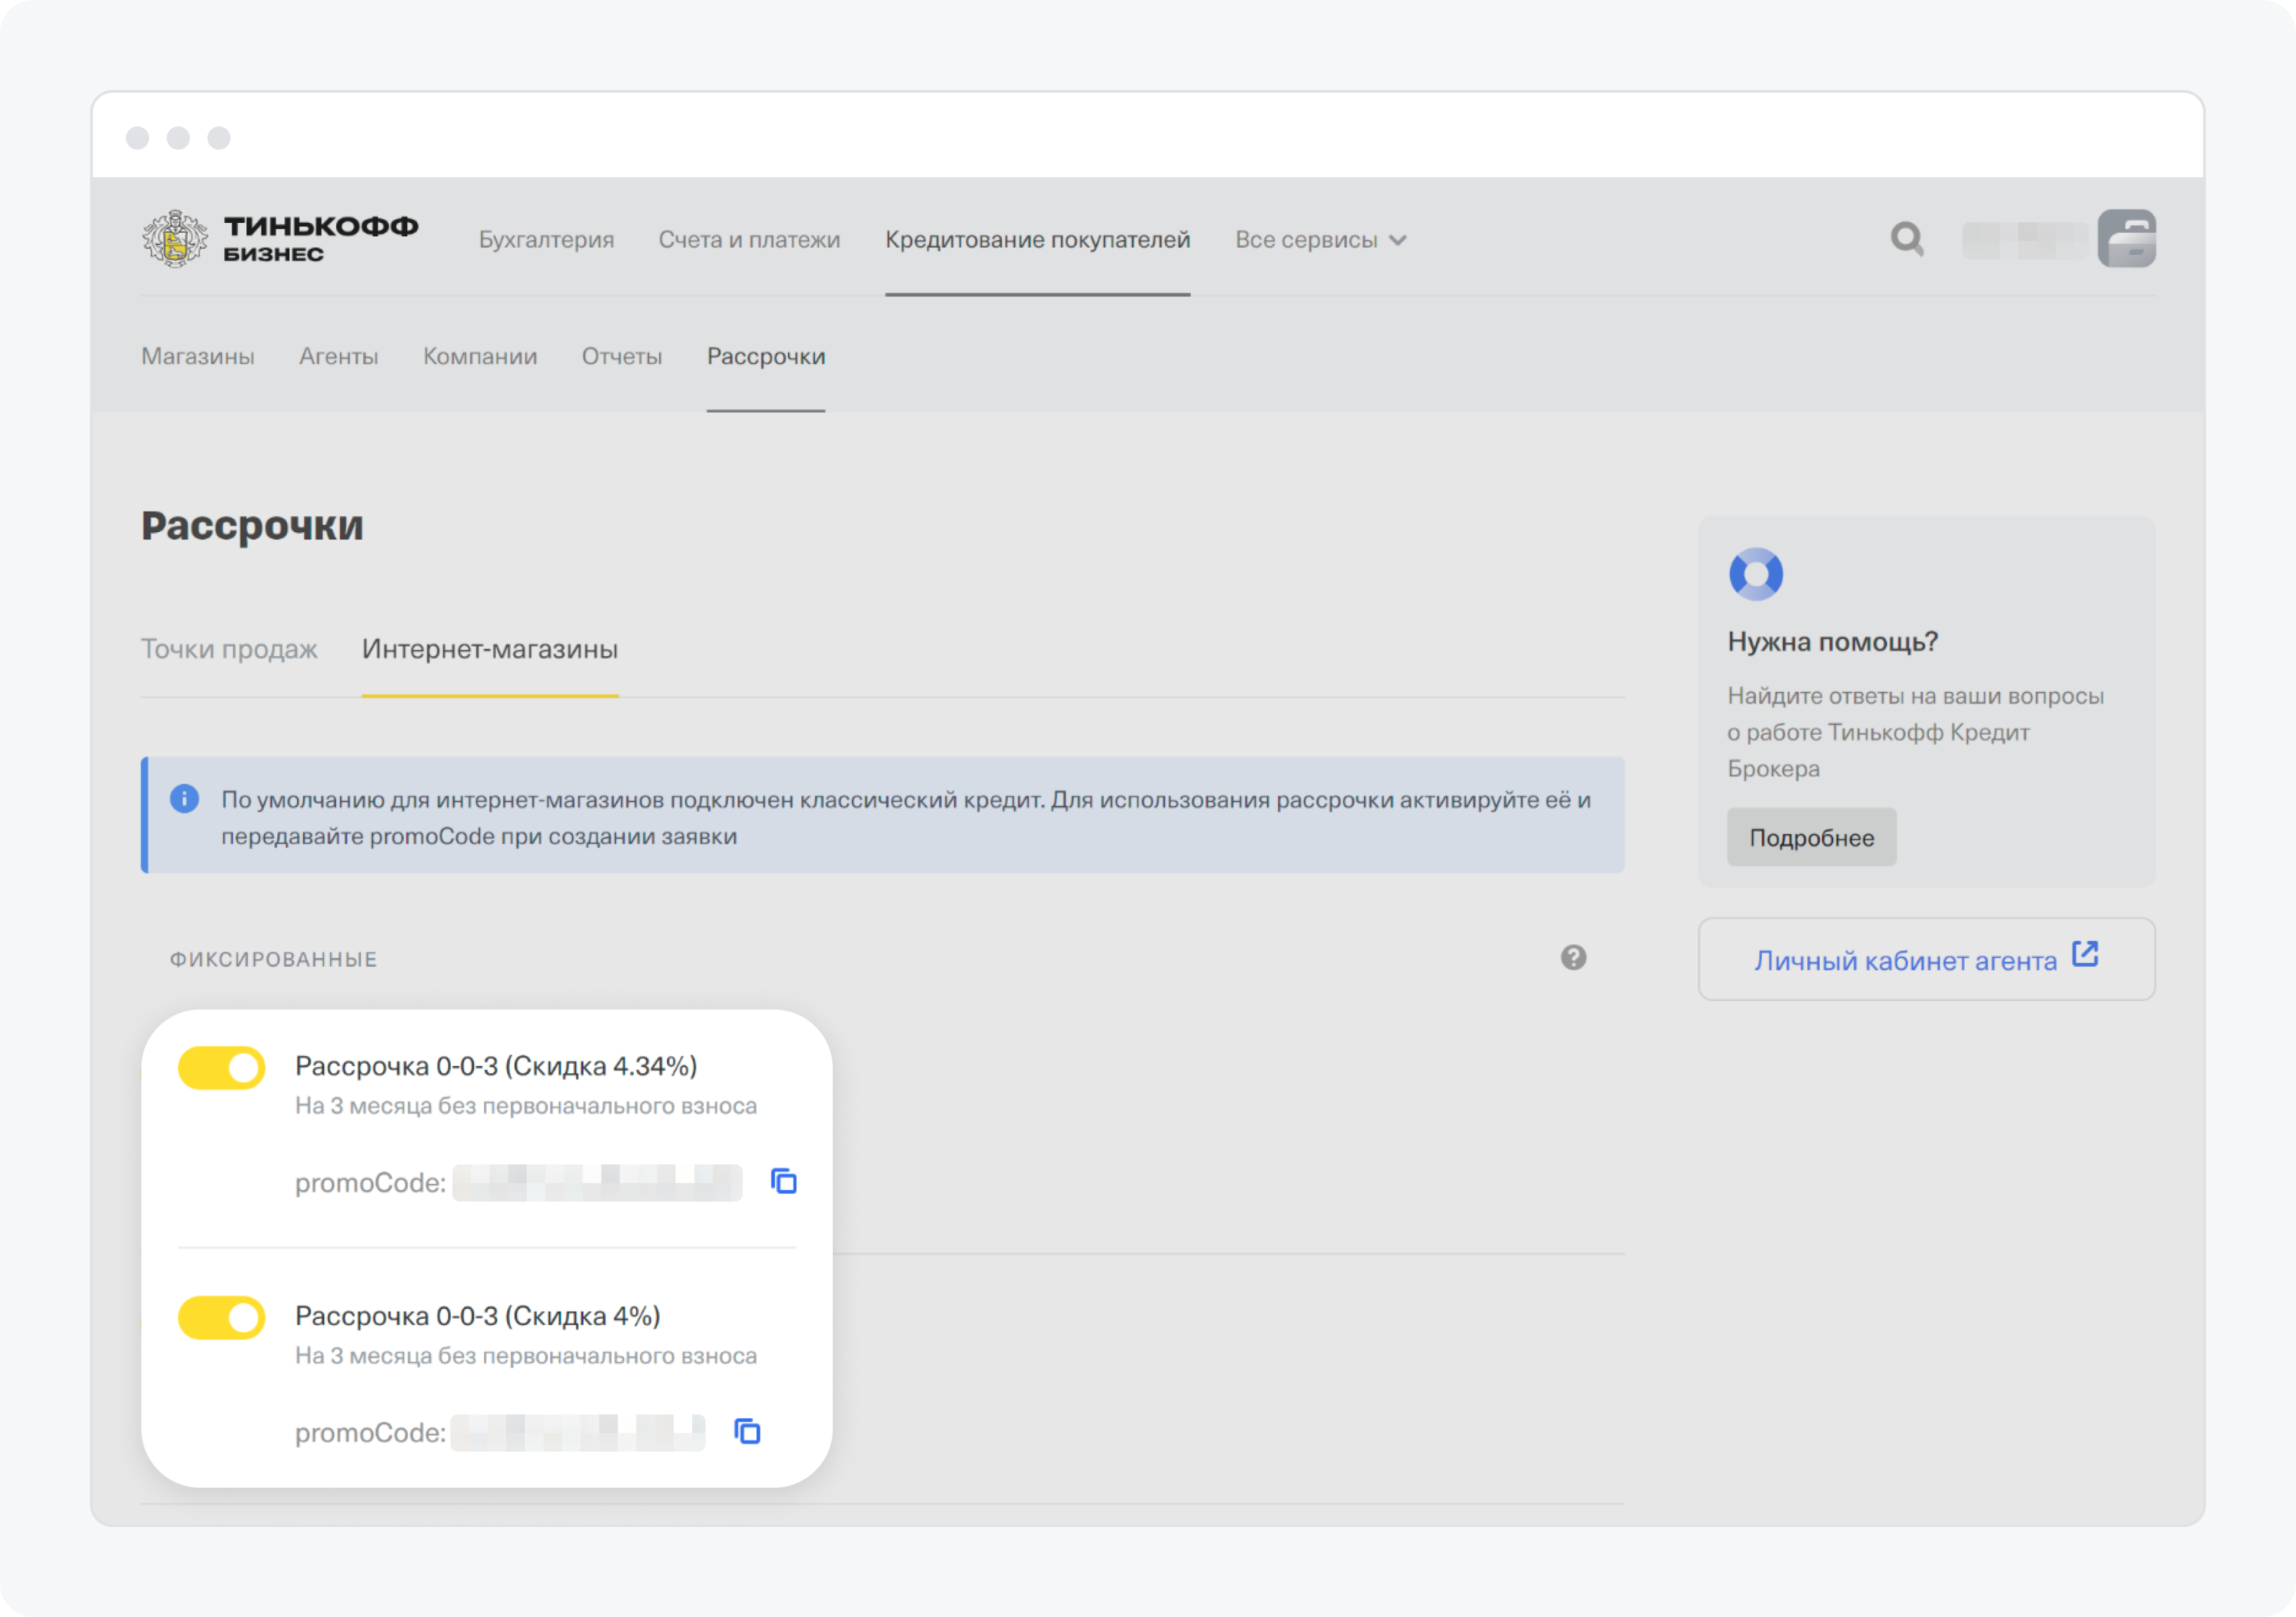Open Личный кабинет агента link
2296x1617 pixels.
coord(1926,960)
